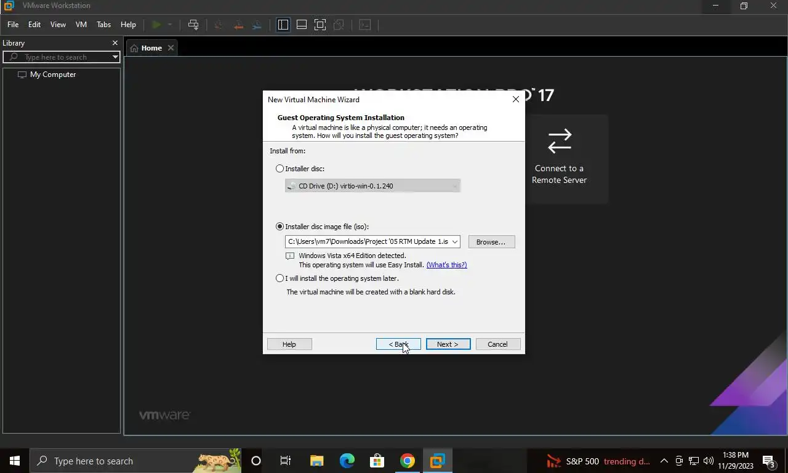Open the Library search dropdown arrow
The height and width of the screenshot is (473, 788).
point(115,57)
